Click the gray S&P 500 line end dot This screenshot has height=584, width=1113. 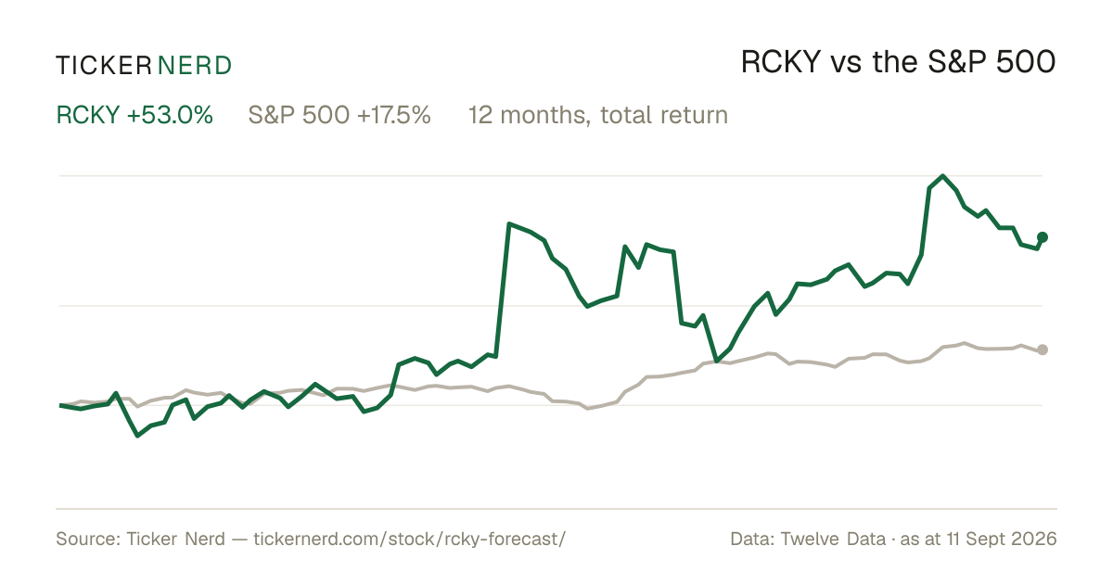click(1043, 349)
